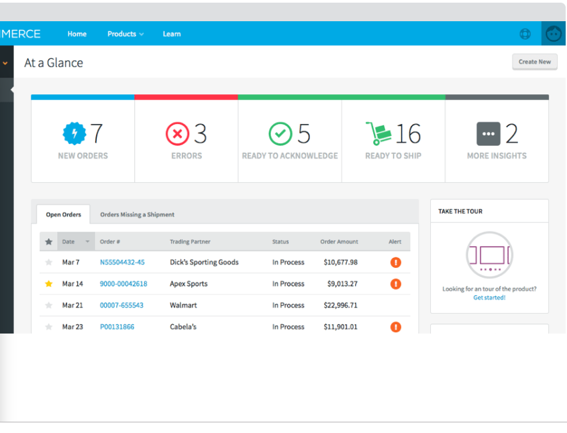Star the Cabela's order row
The height and width of the screenshot is (433, 567).
[x=48, y=326]
